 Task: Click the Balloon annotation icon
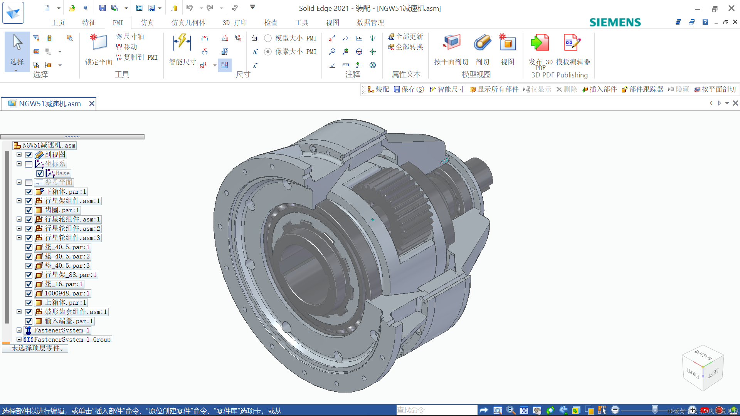332,52
